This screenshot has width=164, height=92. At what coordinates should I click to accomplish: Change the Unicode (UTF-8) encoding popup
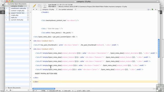pos(56,91)
